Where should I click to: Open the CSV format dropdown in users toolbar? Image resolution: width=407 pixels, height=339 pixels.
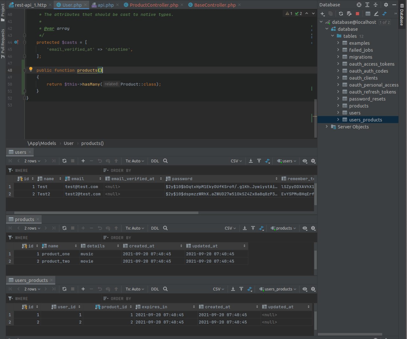coord(236,161)
